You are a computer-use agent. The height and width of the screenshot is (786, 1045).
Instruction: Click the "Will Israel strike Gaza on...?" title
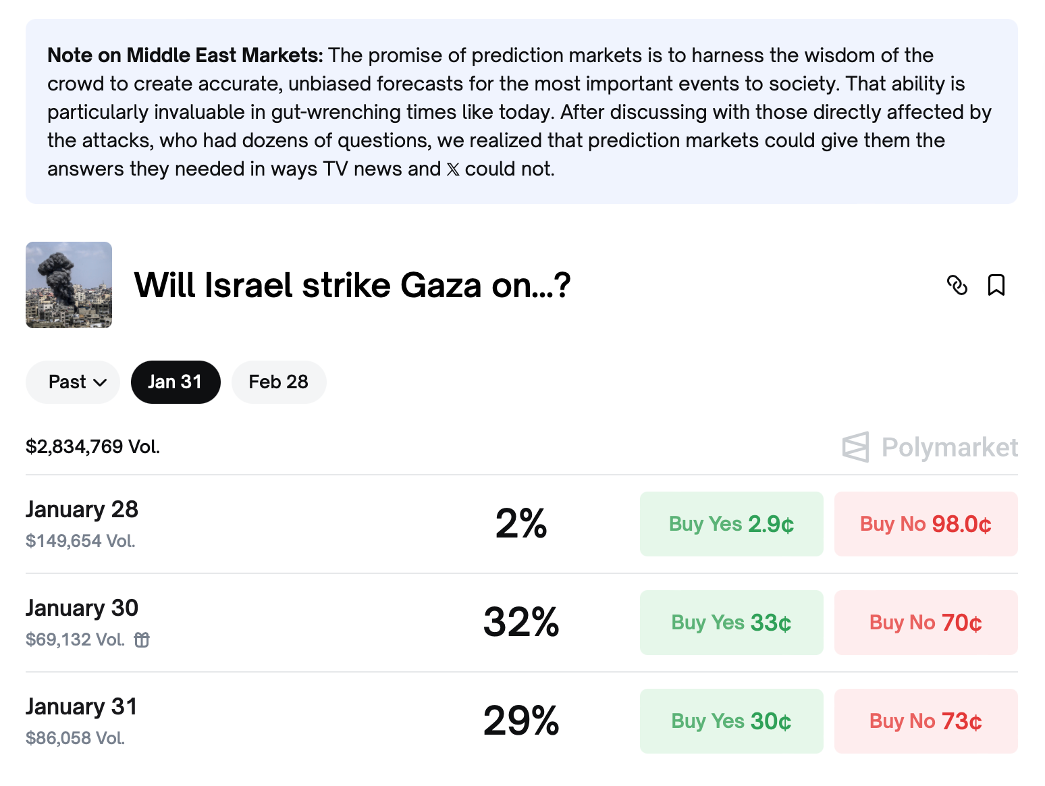(352, 285)
